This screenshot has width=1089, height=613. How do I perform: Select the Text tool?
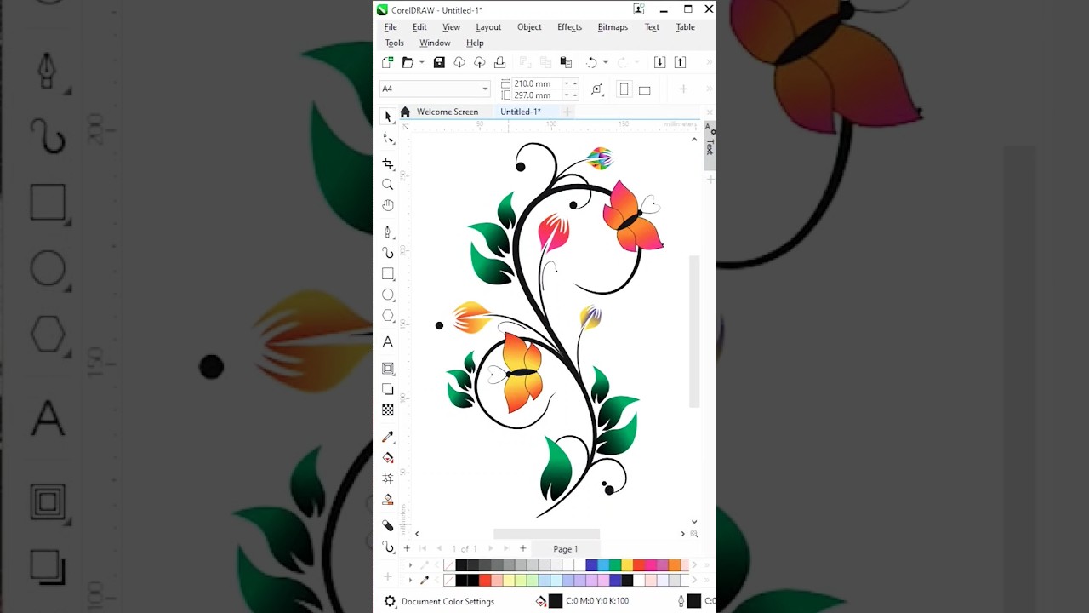pos(388,342)
